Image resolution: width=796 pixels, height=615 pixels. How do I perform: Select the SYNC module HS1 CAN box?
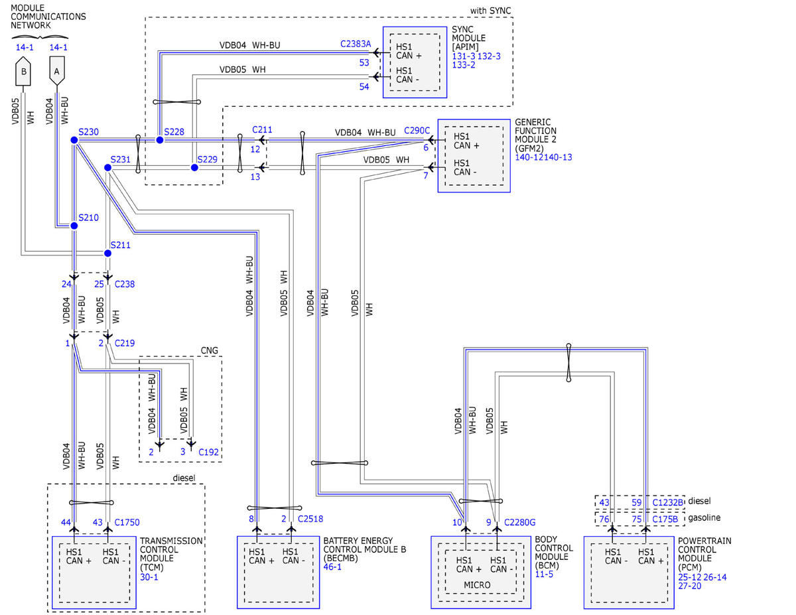(414, 62)
